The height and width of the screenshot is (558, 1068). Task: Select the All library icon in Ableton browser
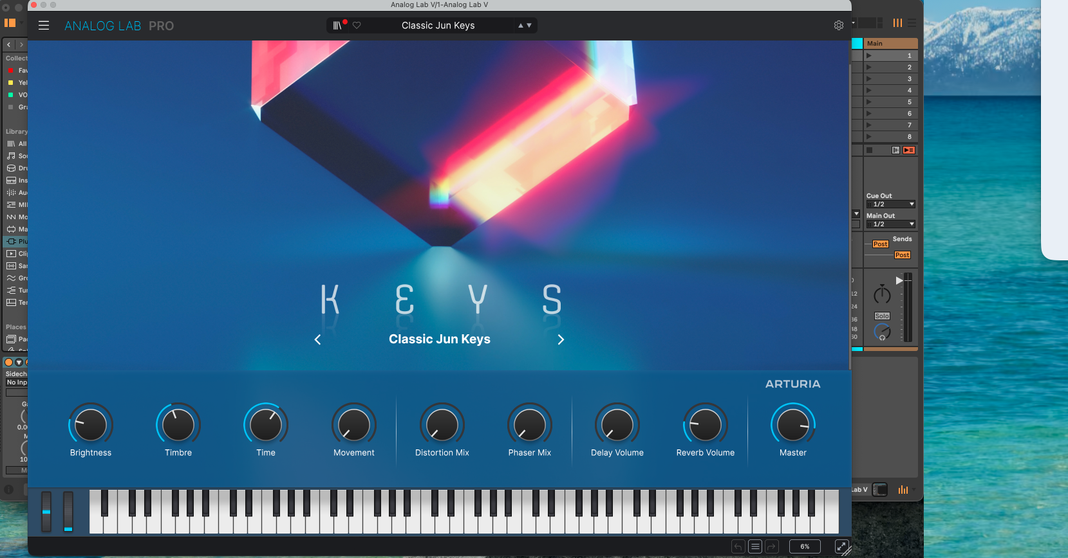[x=11, y=144]
